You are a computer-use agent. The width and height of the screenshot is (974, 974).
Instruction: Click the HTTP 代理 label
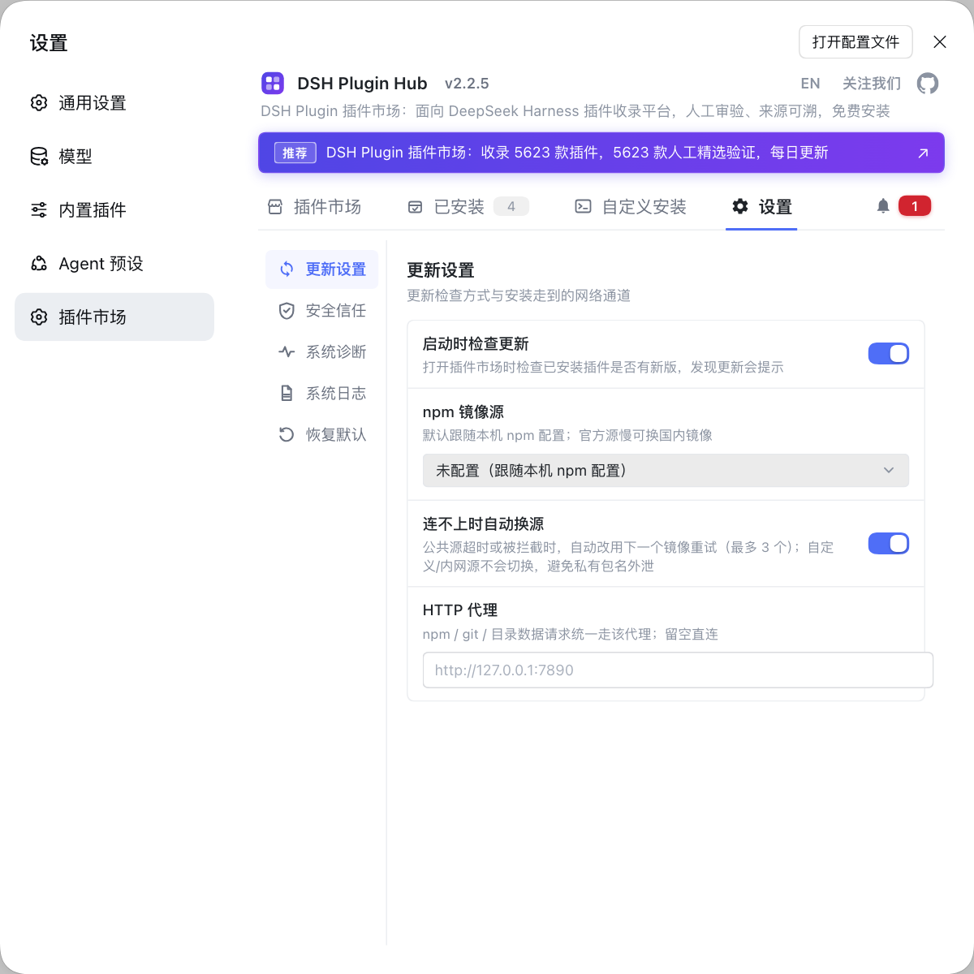(x=460, y=610)
